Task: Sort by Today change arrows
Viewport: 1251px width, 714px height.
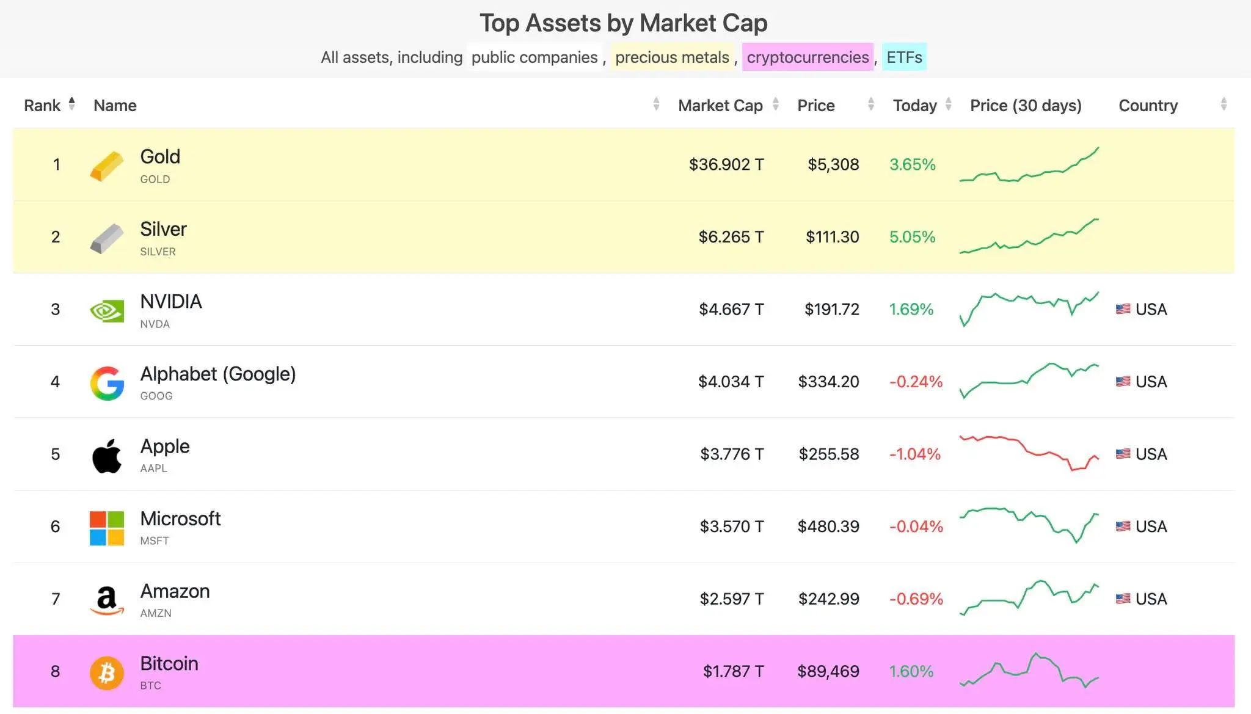Action: [949, 104]
